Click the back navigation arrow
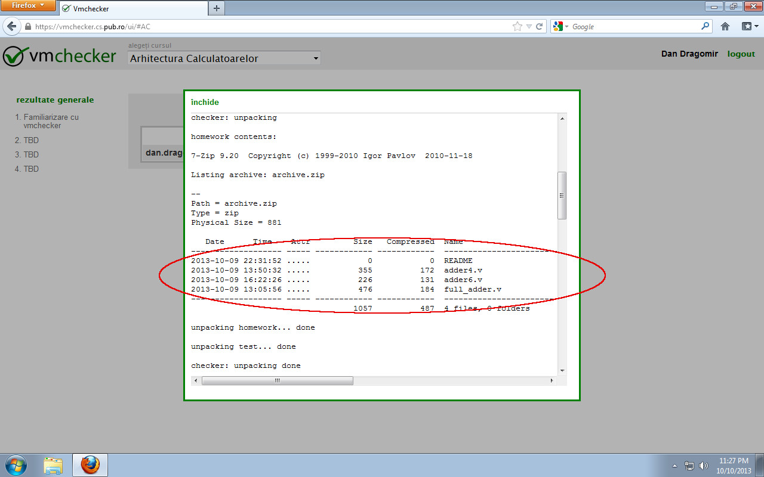The width and height of the screenshot is (764, 477). point(12,26)
